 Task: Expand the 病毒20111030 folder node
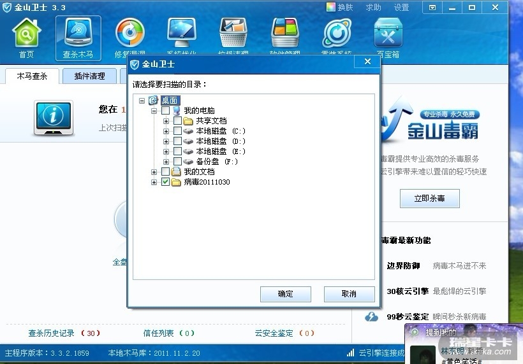154,183
